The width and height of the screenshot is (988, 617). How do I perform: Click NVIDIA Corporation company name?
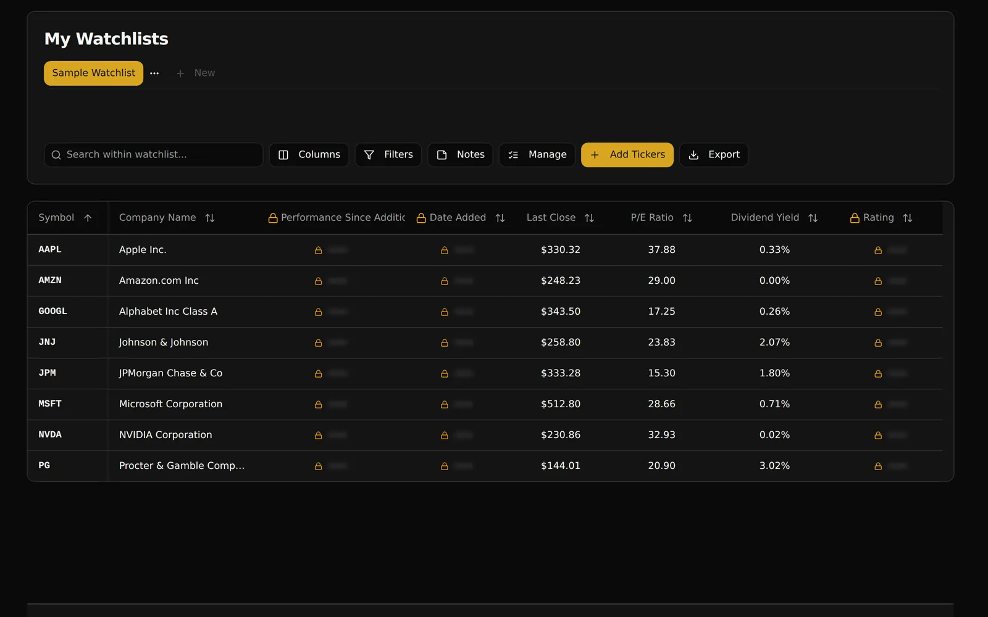[165, 435]
